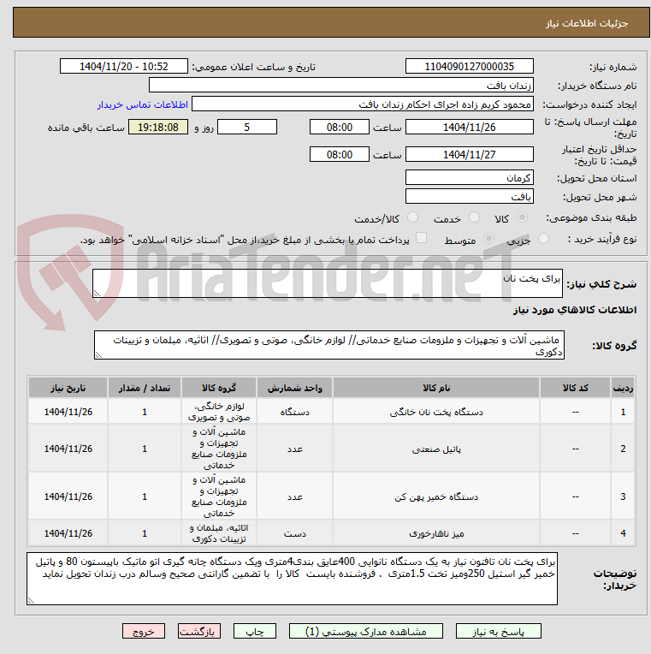Click the خروج exit button
The image size is (651, 654).
(x=144, y=632)
